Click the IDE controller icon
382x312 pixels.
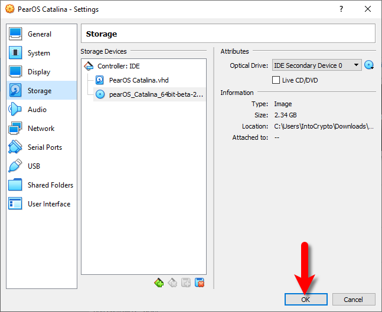89,66
